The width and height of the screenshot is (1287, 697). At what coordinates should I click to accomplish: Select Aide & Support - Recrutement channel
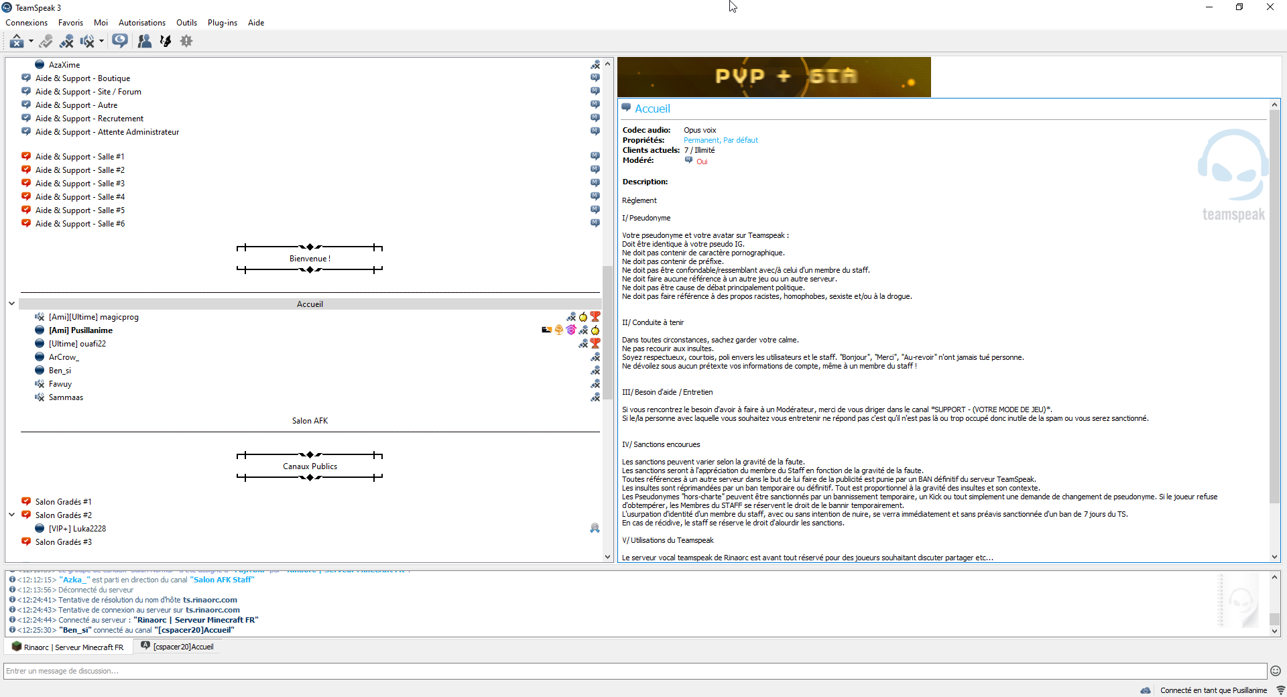click(x=89, y=119)
